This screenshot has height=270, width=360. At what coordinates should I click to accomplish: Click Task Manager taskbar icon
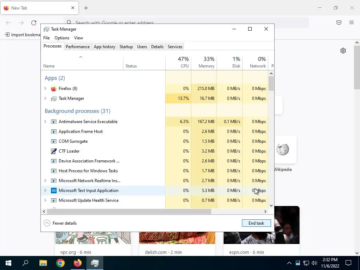pyautogui.click(x=95, y=263)
